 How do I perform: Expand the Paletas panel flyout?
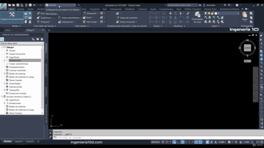pyautogui.click(x=16, y=26)
